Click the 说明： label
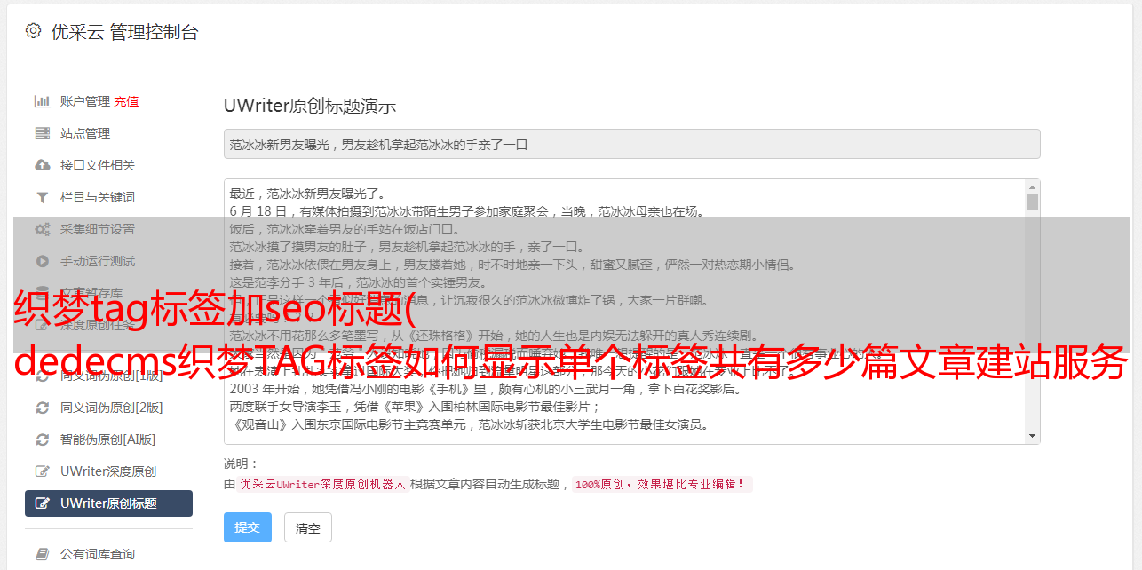Image resolution: width=1142 pixels, height=570 pixels. pos(242,463)
